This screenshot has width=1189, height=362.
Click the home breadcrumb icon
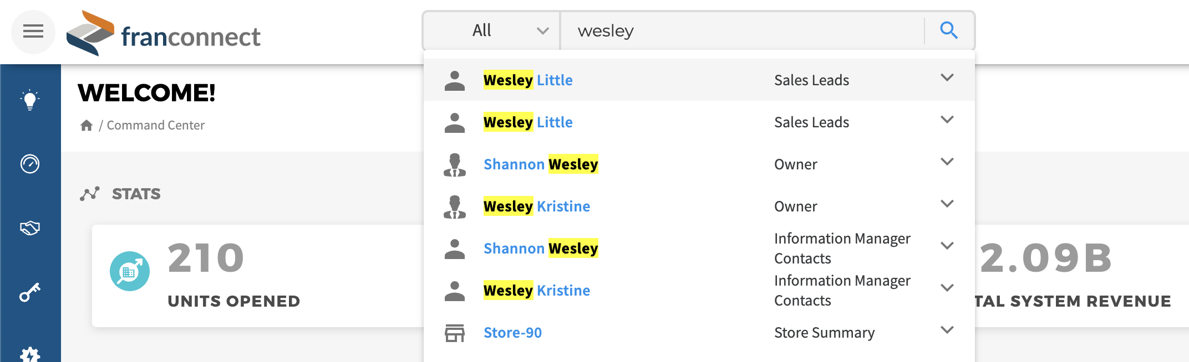click(x=86, y=125)
